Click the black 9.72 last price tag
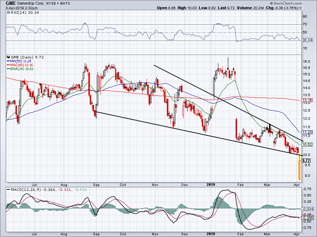The image size is (317, 237). tap(306, 161)
